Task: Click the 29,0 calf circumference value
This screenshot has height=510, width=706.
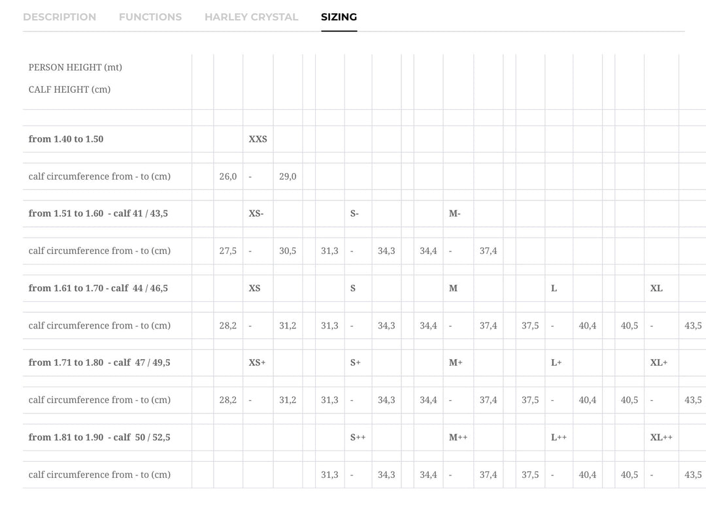Action: click(x=288, y=176)
